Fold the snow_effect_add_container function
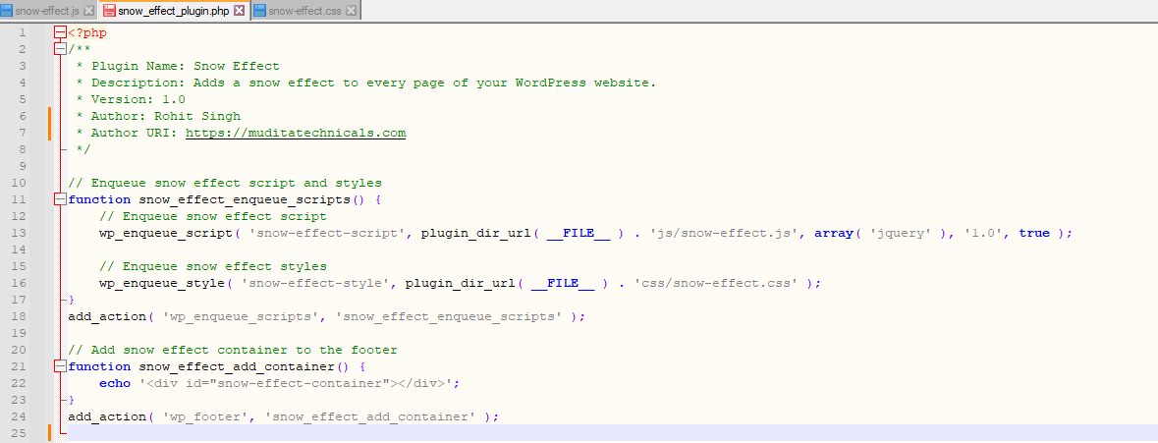This screenshot has width=1158, height=443. point(60,366)
